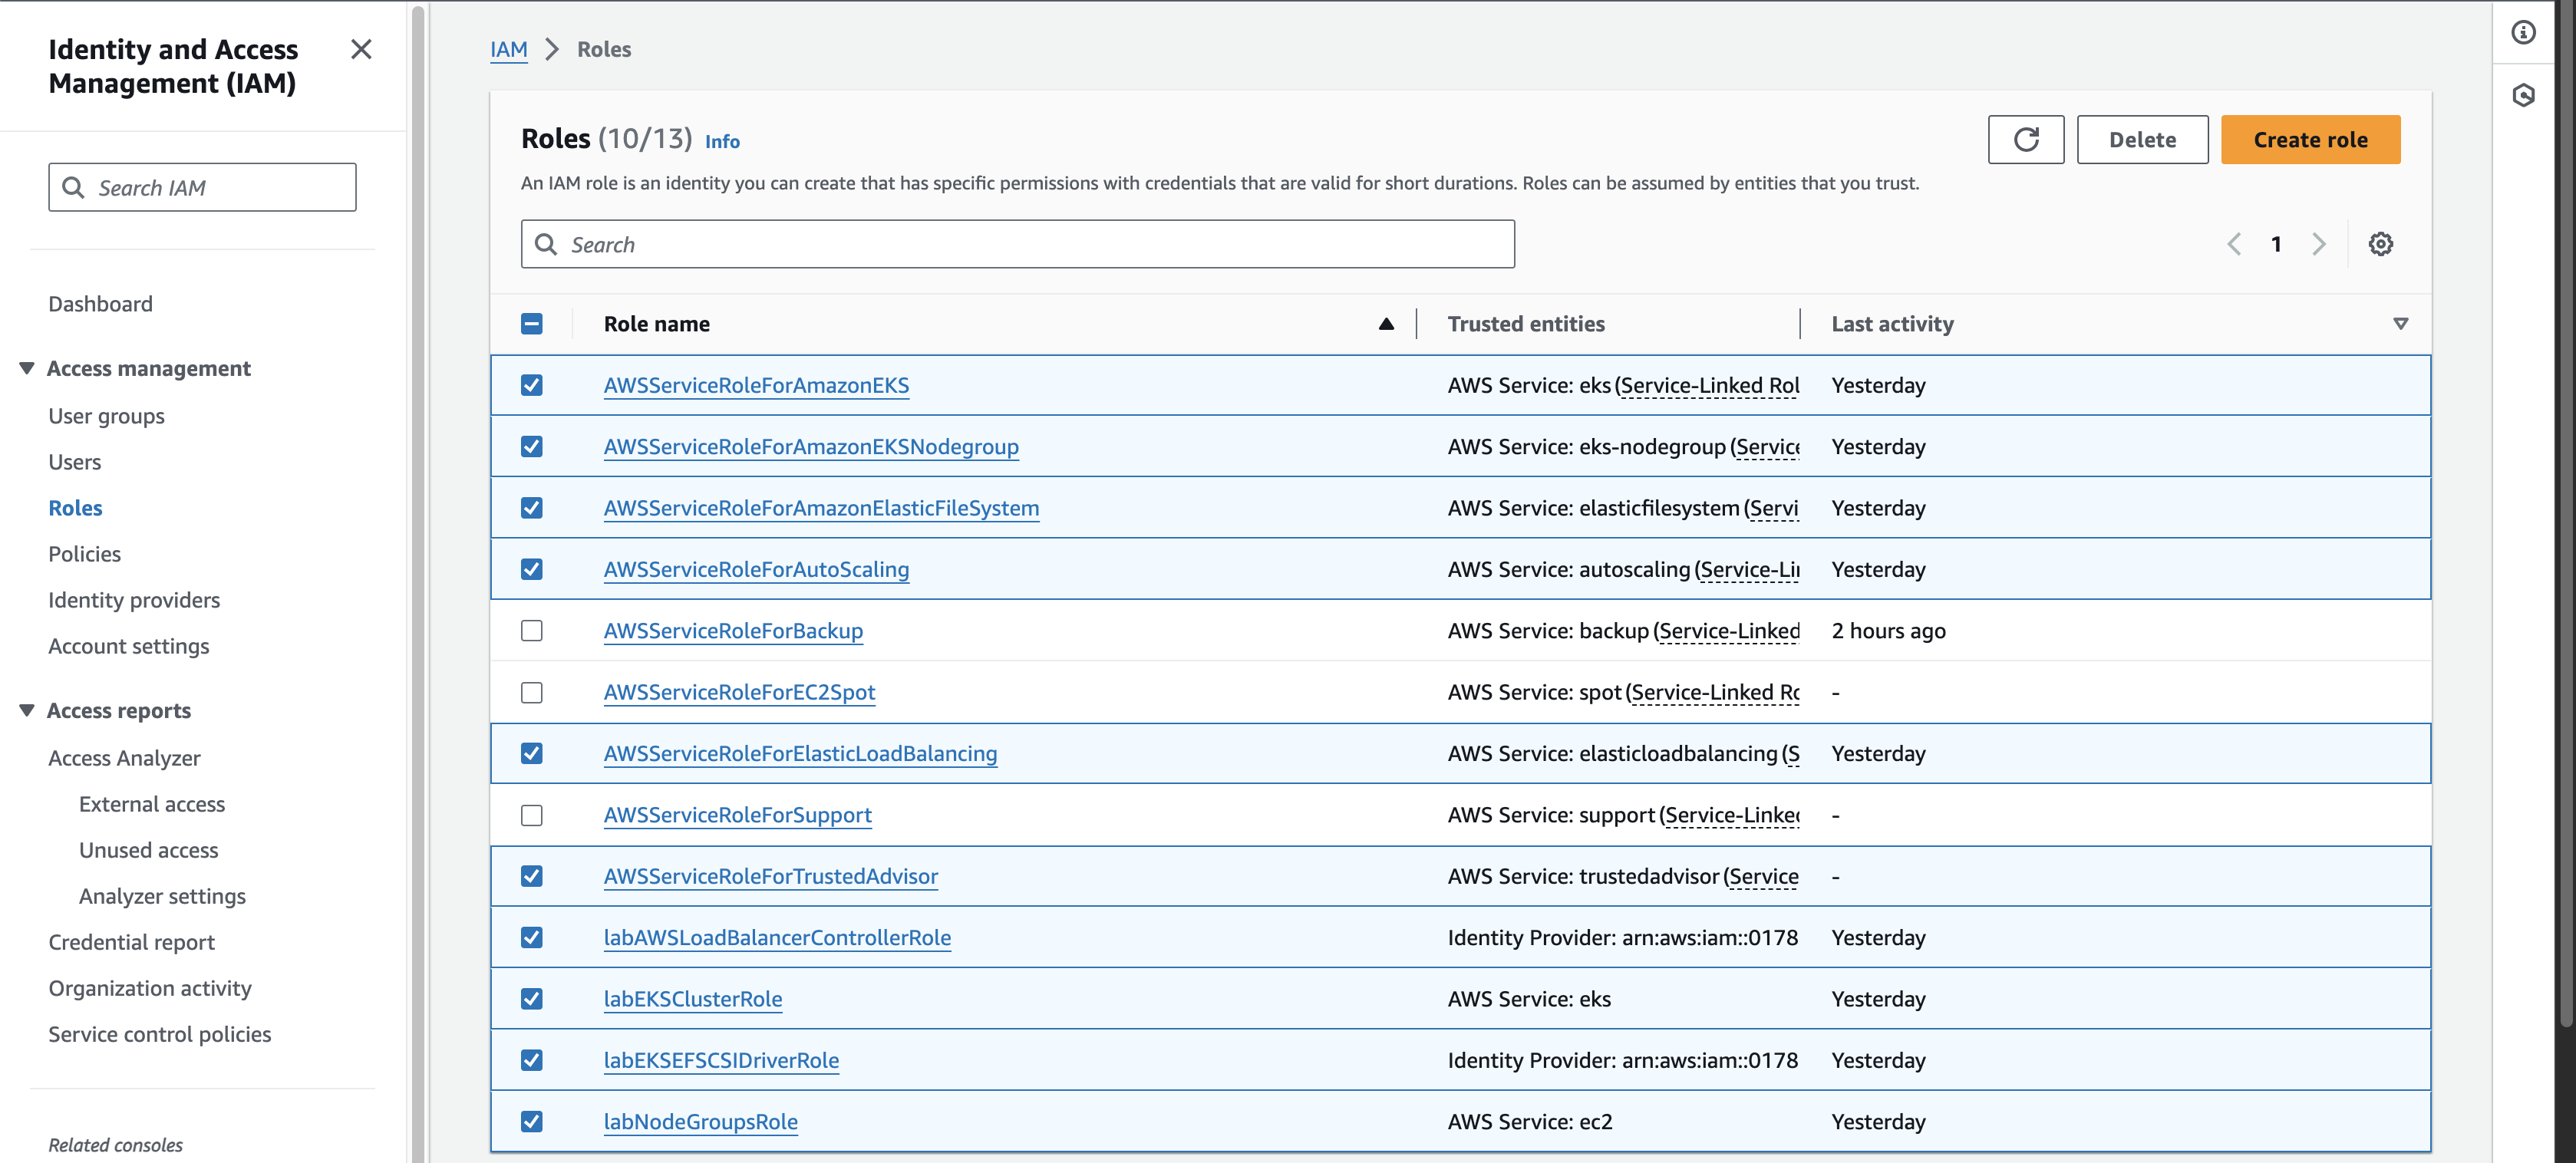Click the roles Search input field
This screenshot has height=1163, width=2576.
tap(1017, 244)
